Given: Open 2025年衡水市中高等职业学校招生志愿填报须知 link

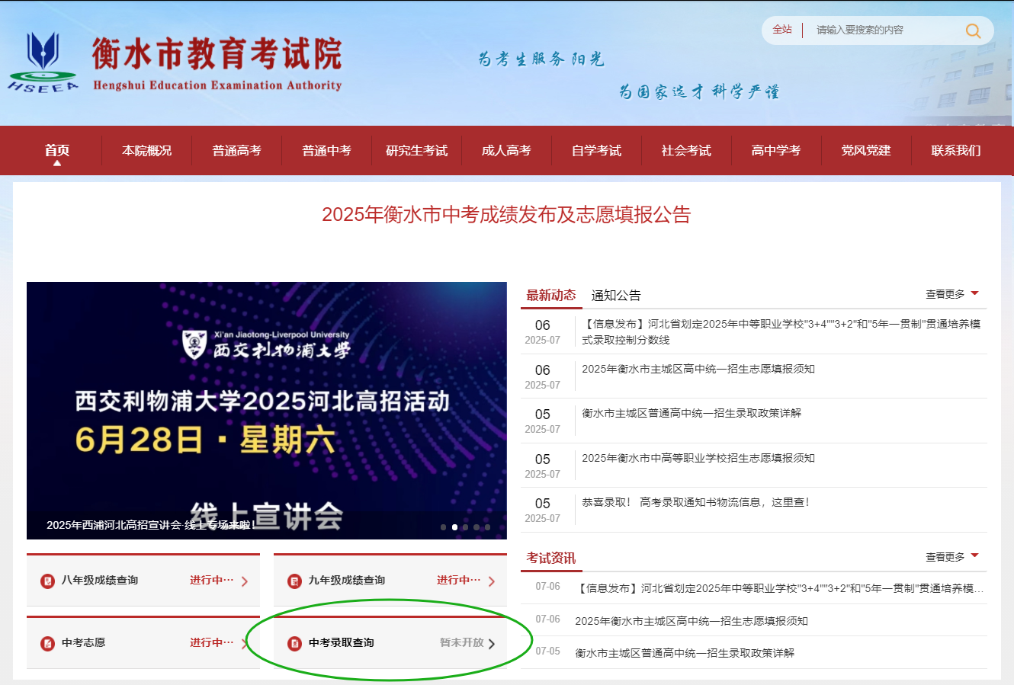Looking at the screenshot, I should (x=698, y=459).
